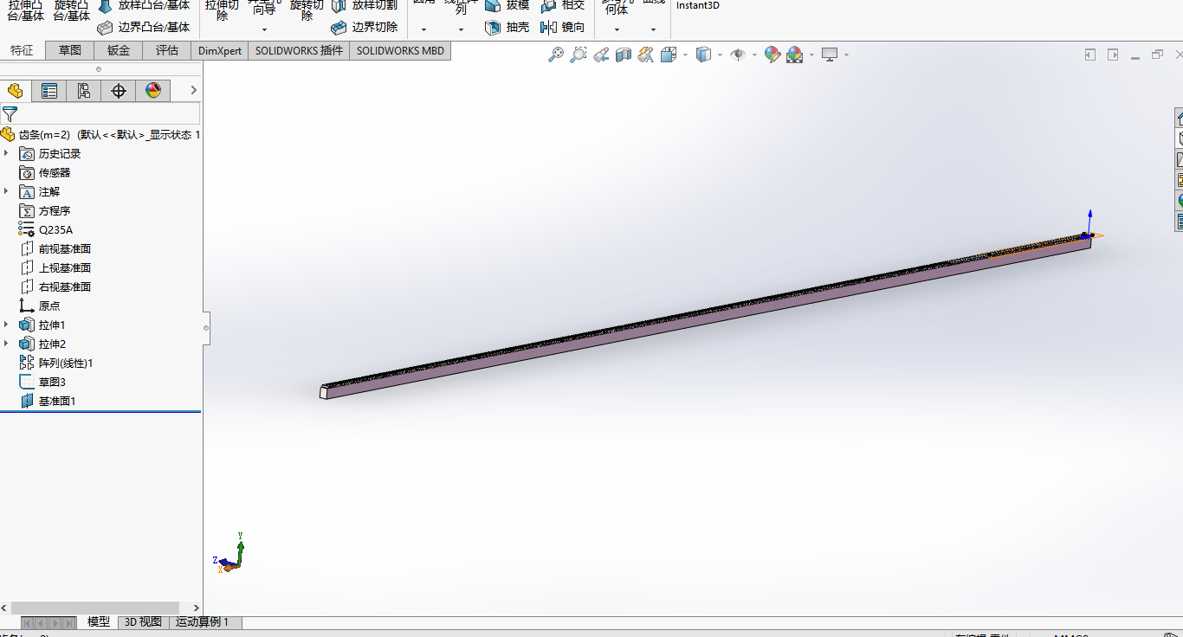Screen dimensions: 1183x637
Task: Select the 草图3 sketch item
Action: pyautogui.click(x=42, y=382)
